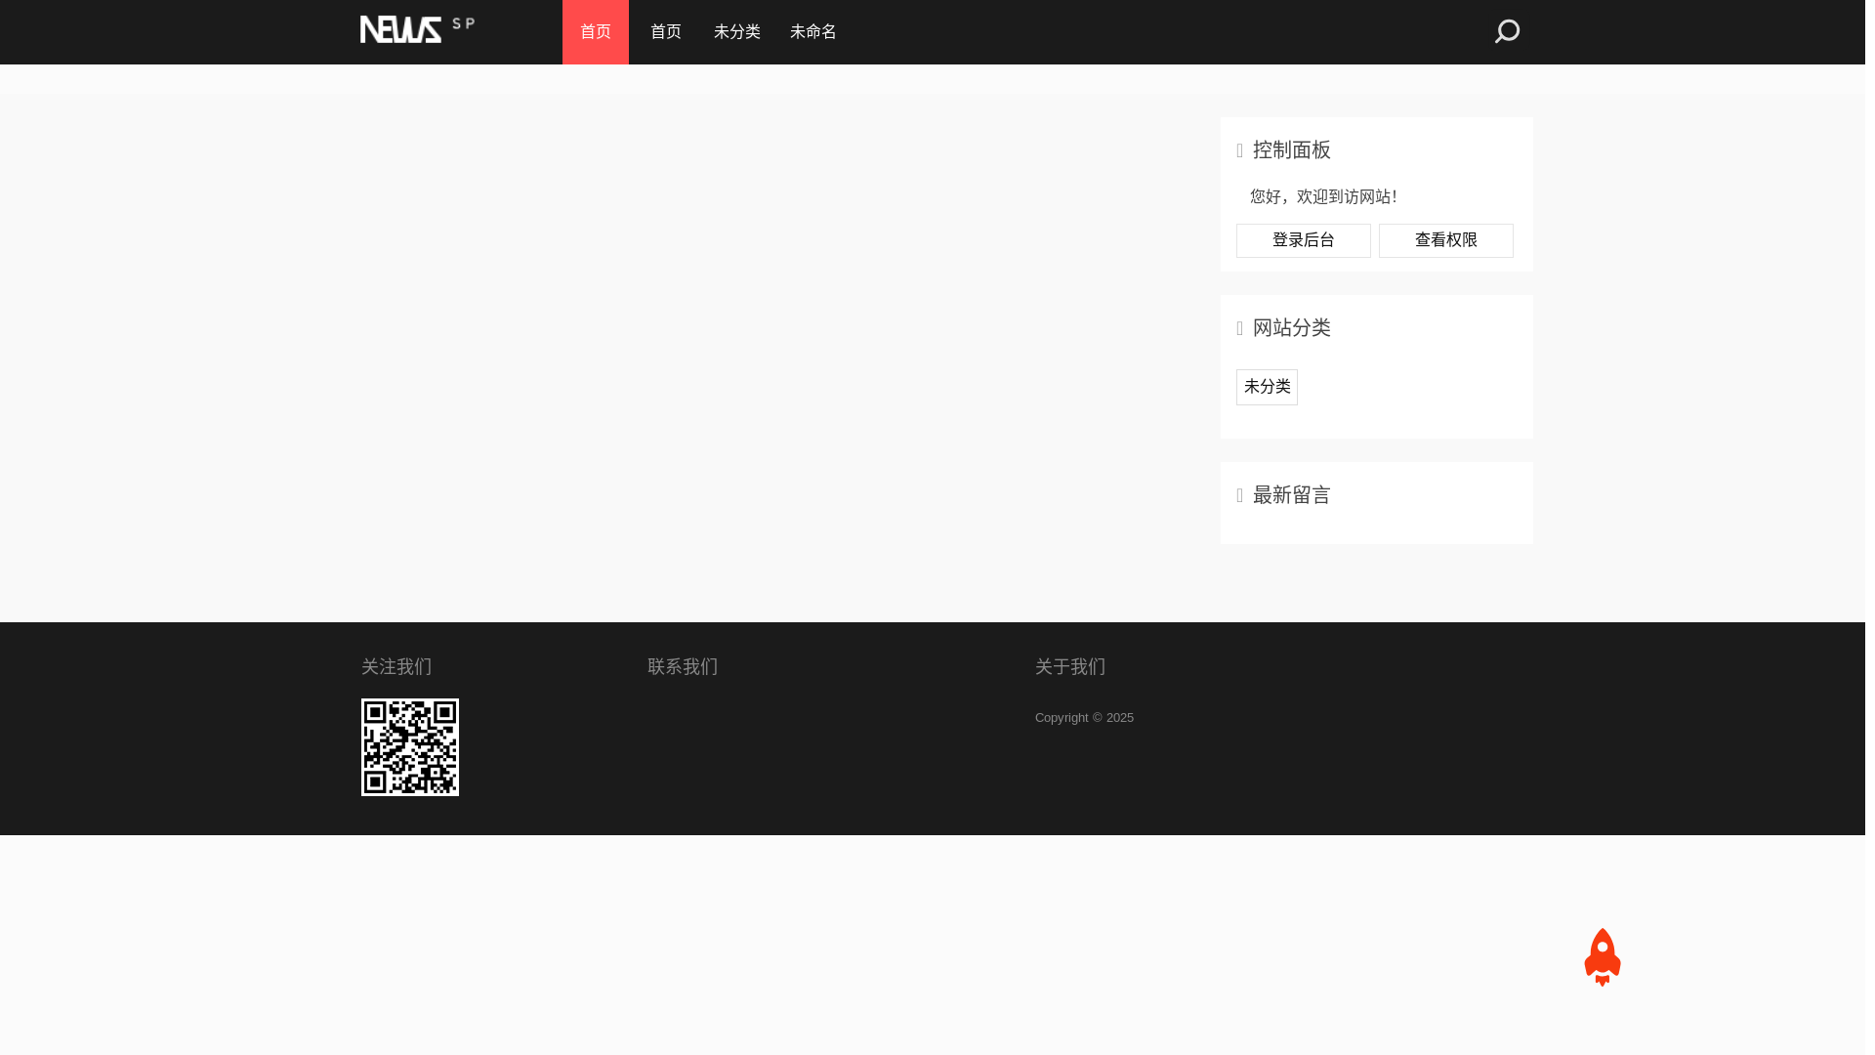Image resolution: width=1875 pixels, height=1055 pixels.
Task: Select the highlighted 首页 nav tab
Action: coord(596,32)
